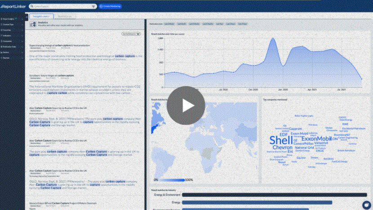Click the ReportLinker logo
Viewport: 373px width, 210px height.
click(x=12, y=6)
